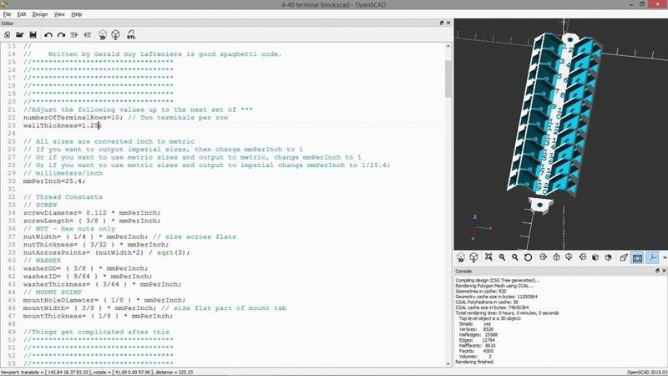This screenshot has height=376, width=668.
Task: Click the Viewport translate status bar text
Action: click(x=97, y=372)
